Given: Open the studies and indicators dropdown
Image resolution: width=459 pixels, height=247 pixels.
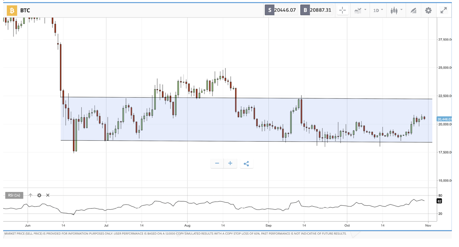Looking at the screenshot, I should click(360, 10).
